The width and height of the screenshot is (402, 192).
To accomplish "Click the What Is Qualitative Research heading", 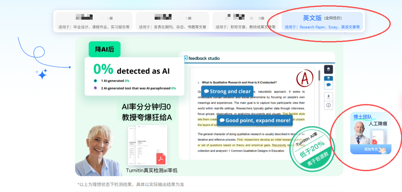I will (x=239, y=83).
